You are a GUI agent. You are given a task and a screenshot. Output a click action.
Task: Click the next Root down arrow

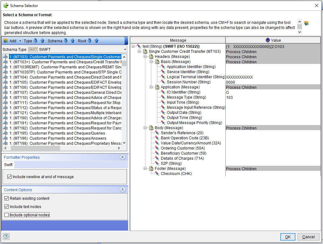click(90, 41)
